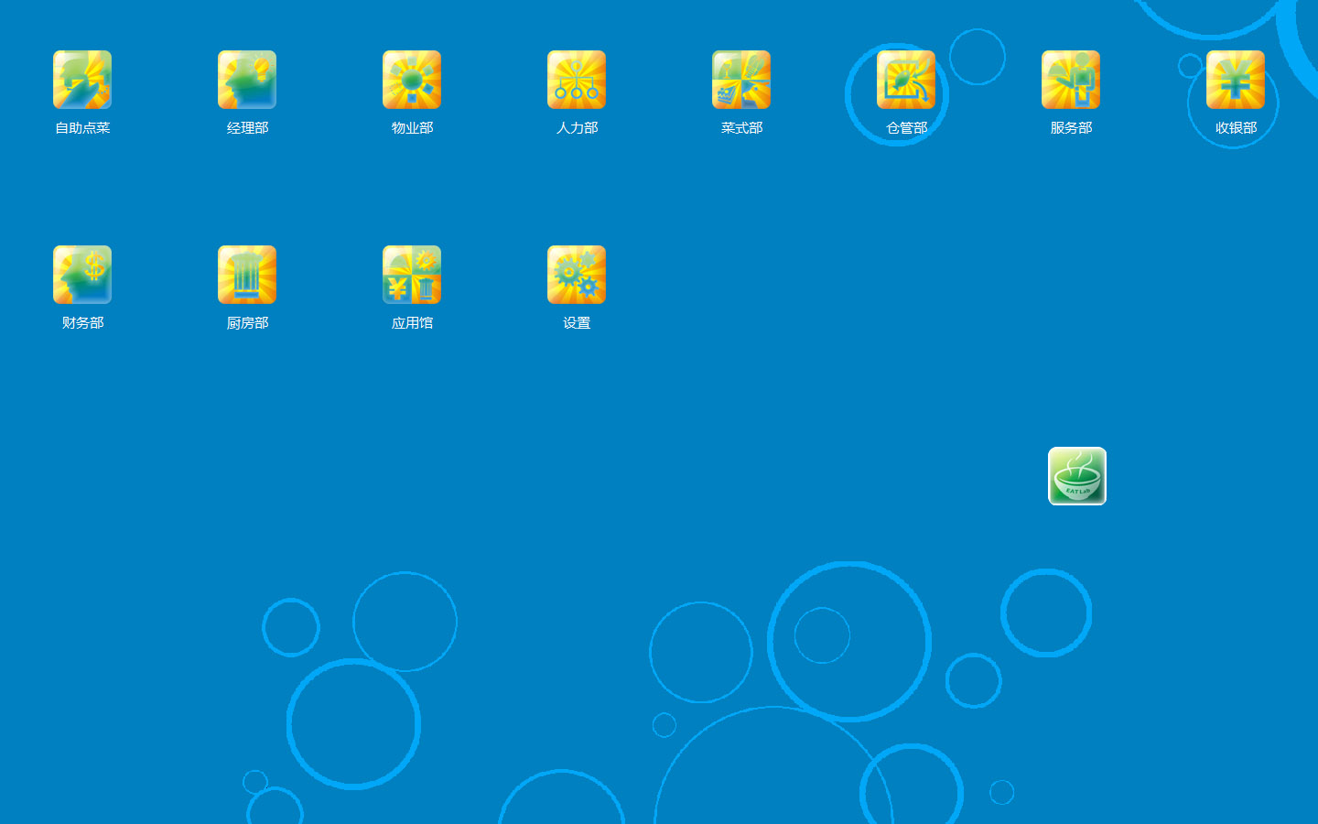1318x824 pixels.
Task: Click the 收银部 text label
Action: click(1236, 128)
